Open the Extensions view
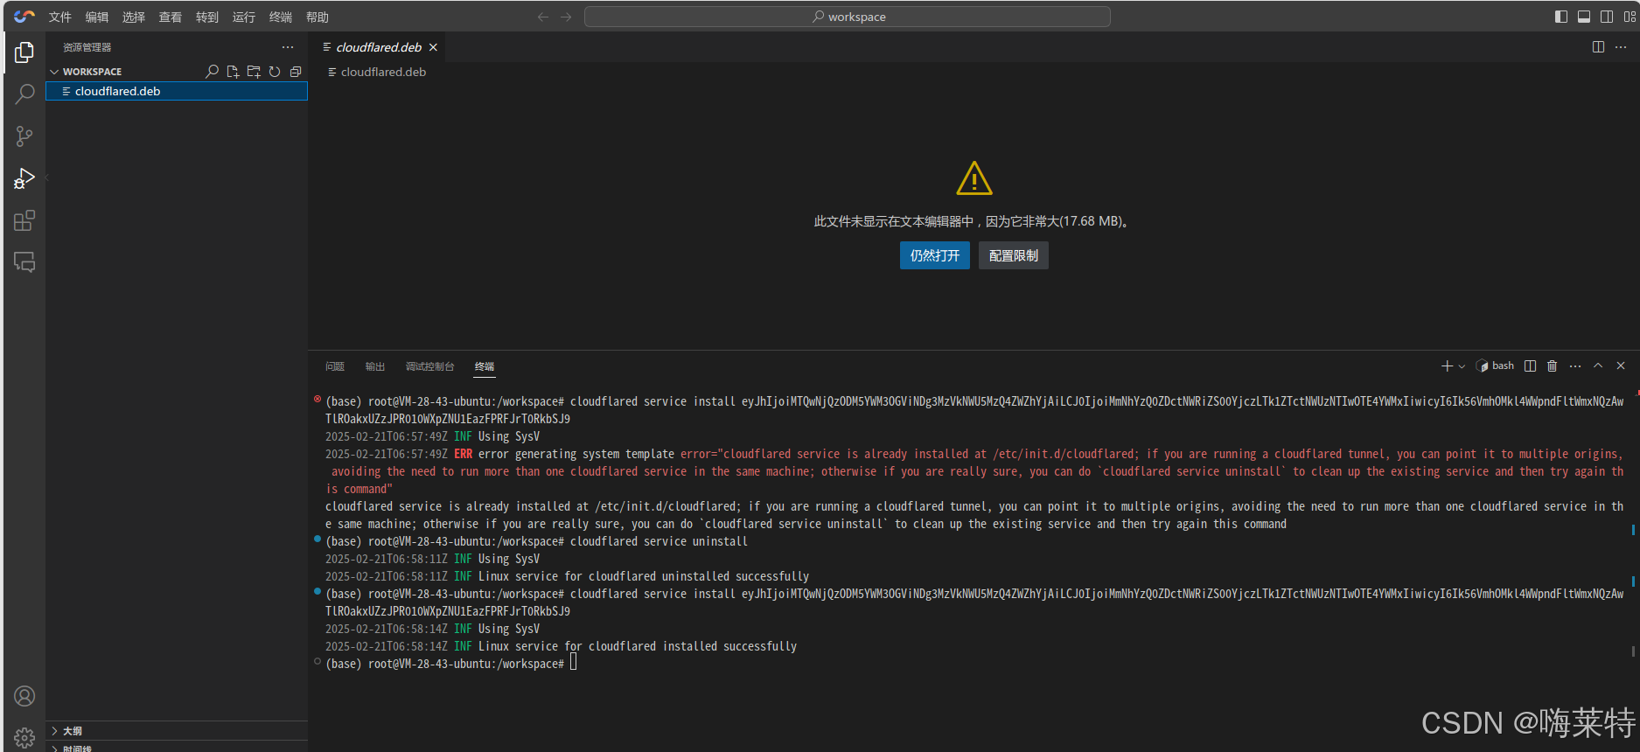The width and height of the screenshot is (1640, 752). tap(24, 220)
